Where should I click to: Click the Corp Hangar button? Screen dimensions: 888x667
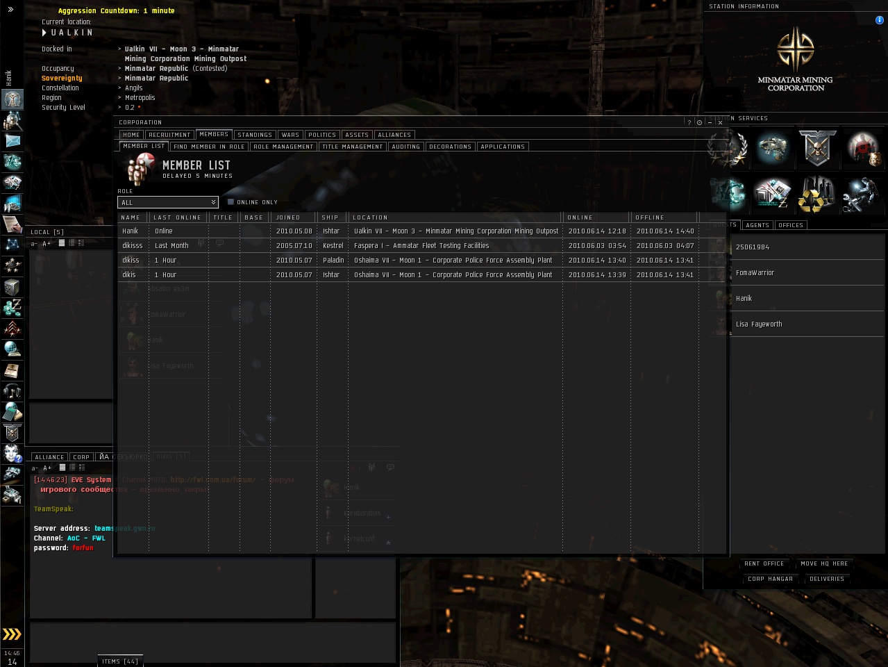click(x=770, y=579)
